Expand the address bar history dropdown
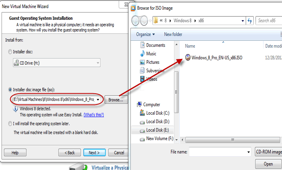The height and width of the screenshot is (170, 282). [x=243, y=21]
